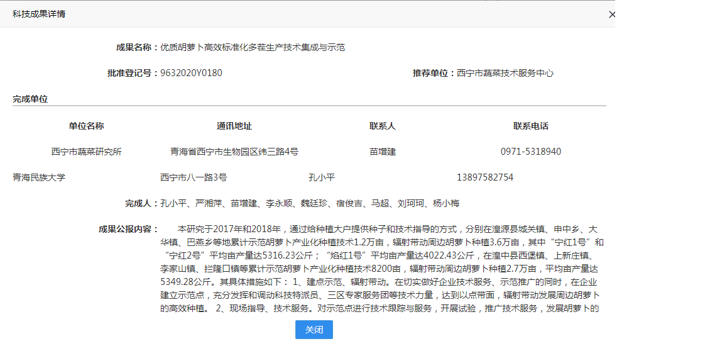The width and height of the screenshot is (727, 346).
Task: Click registration number 9632020Y0180
Action: [x=191, y=73]
